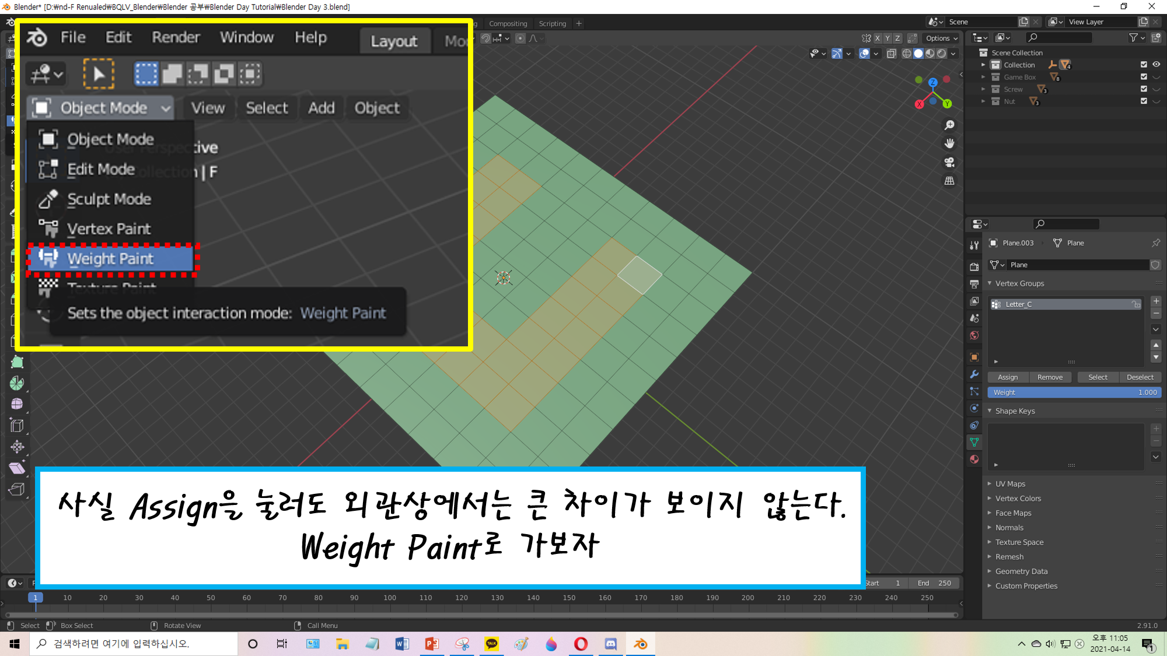Toggle the camera view icon
The image size is (1167, 656).
949,162
